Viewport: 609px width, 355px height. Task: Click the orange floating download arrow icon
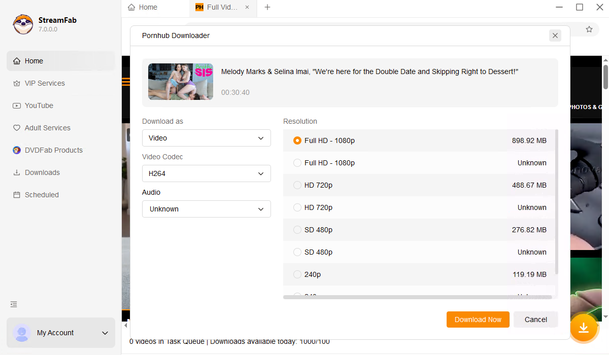pyautogui.click(x=584, y=328)
